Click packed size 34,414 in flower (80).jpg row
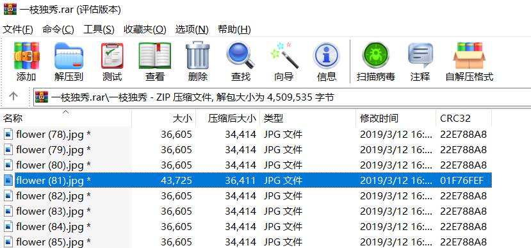This screenshot has height=248, width=531. coord(240,165)
